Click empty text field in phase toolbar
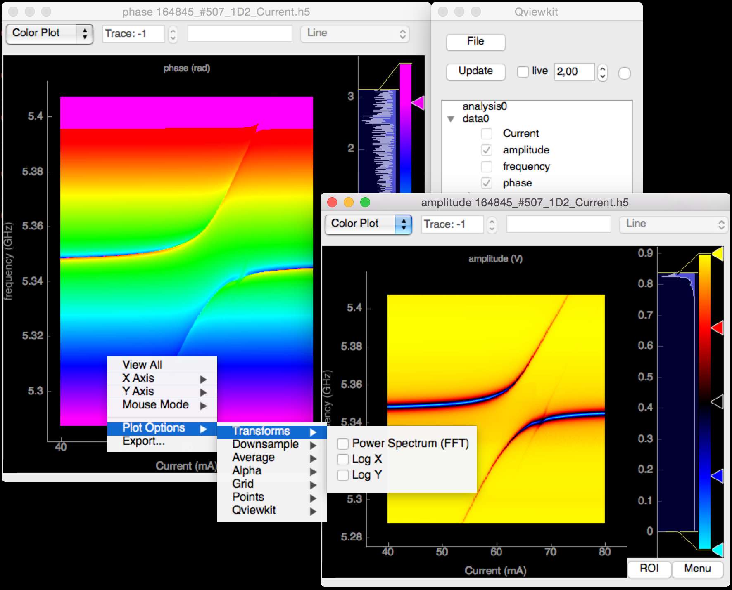 240,34
